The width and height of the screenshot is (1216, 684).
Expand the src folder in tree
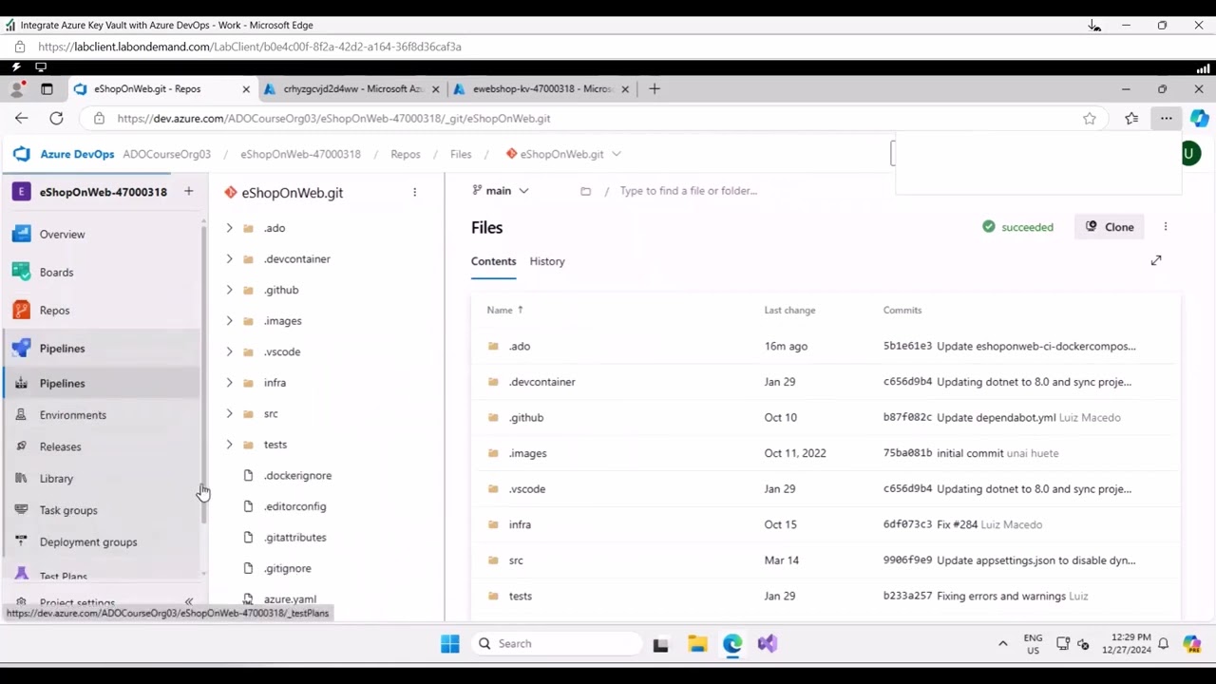229,413
